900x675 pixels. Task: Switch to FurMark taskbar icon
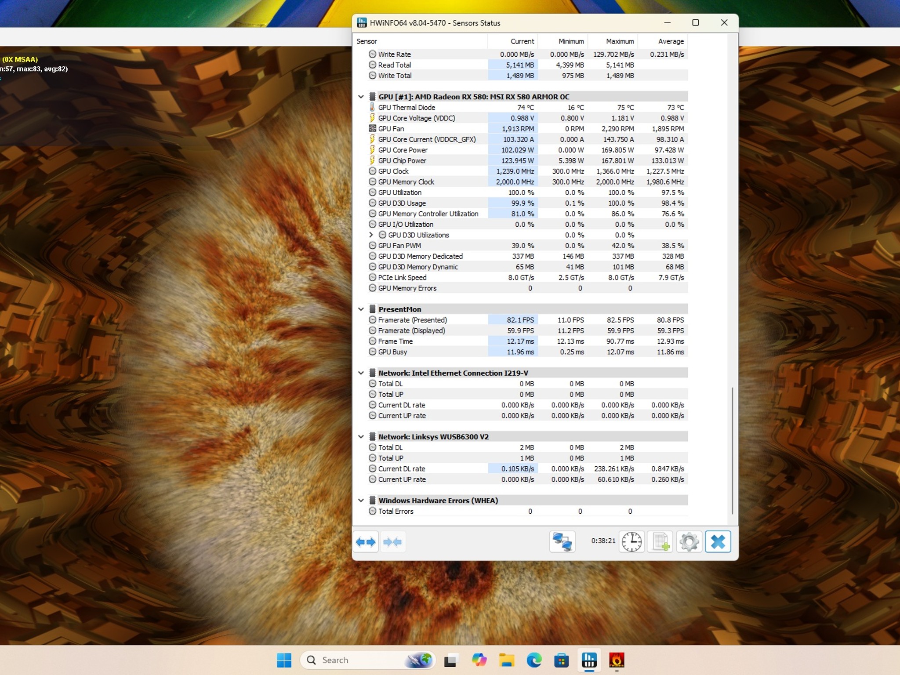pos(617,660)
